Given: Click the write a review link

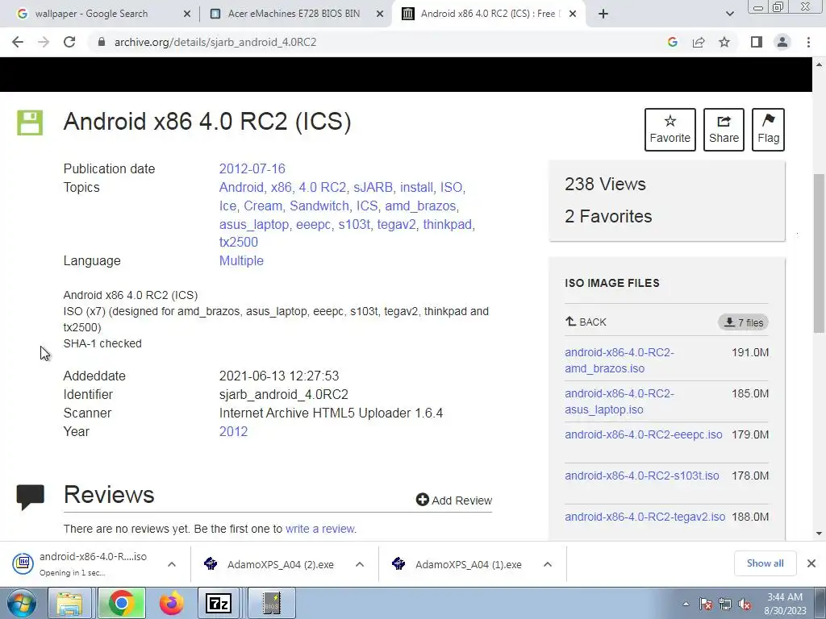Looking at the screenshot, I should tap(320, 529).
